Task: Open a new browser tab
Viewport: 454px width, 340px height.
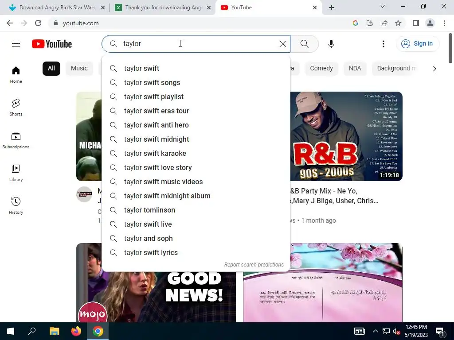Action: point(332,8)
